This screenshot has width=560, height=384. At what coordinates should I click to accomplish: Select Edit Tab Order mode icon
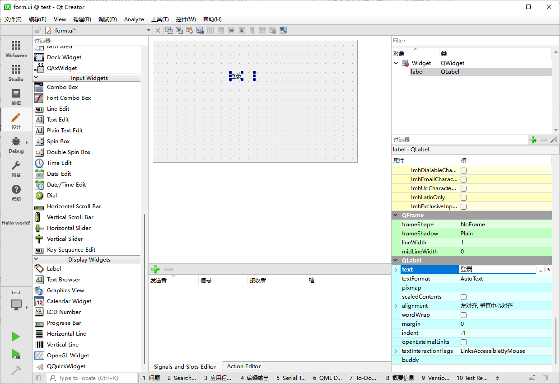200,30
